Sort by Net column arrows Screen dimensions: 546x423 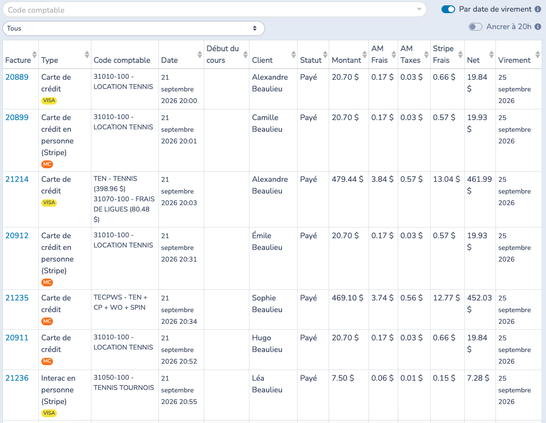tap(492, 54)
